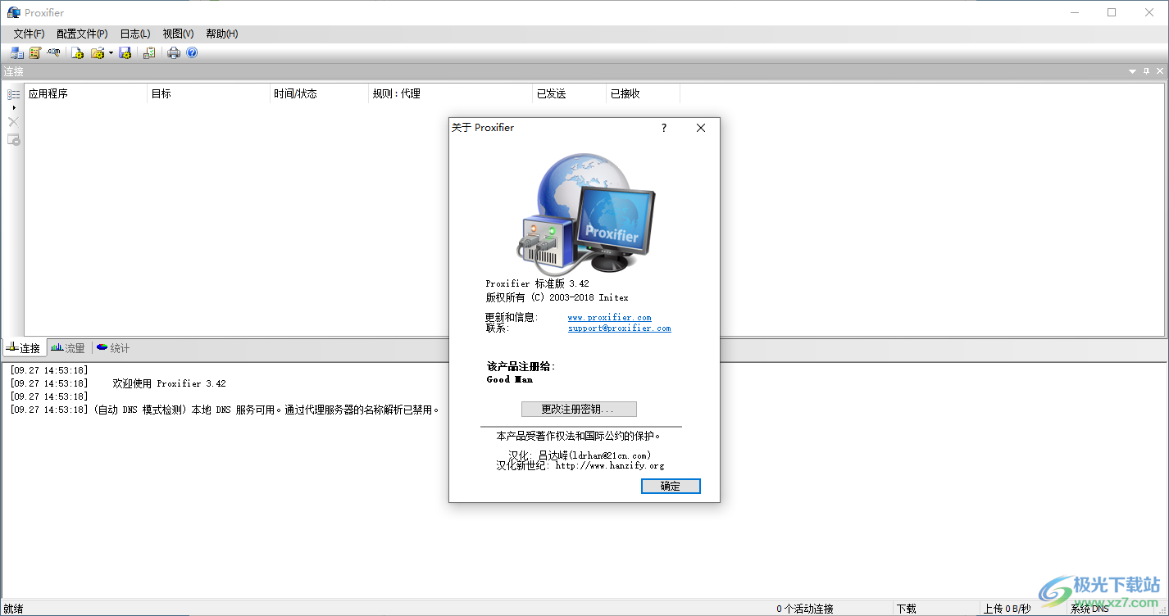Create a new profile from toolbar
This screenshot has width=1169, height=616.
pos(77,53)
